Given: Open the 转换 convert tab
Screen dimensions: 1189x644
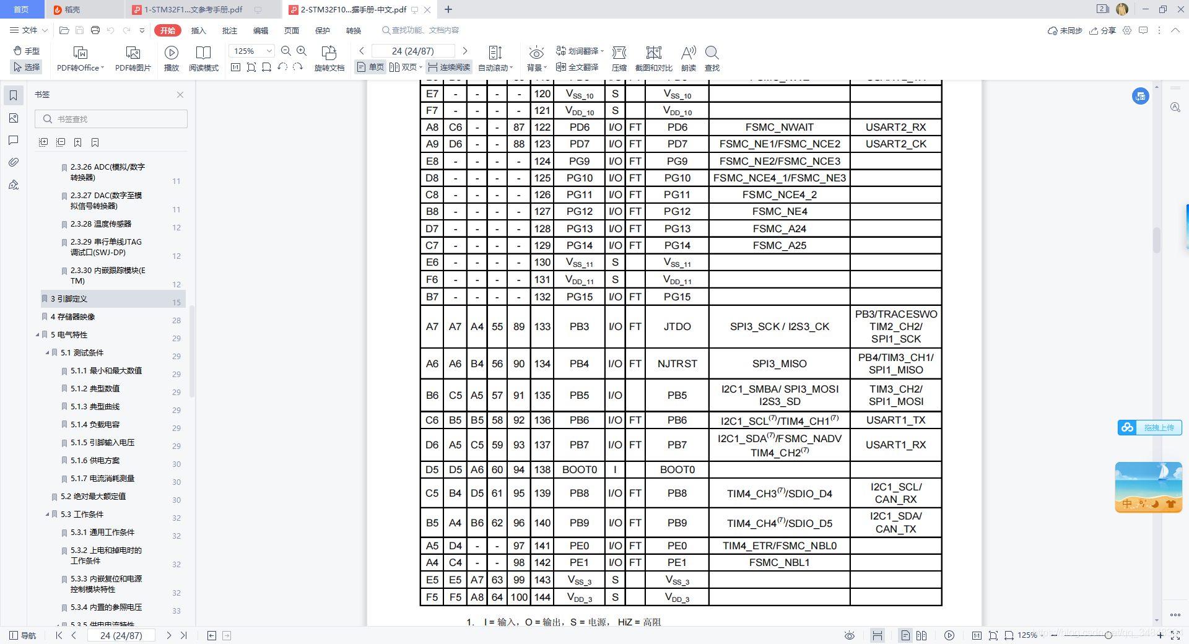Looking at the screenshot, I should [354, 30].
